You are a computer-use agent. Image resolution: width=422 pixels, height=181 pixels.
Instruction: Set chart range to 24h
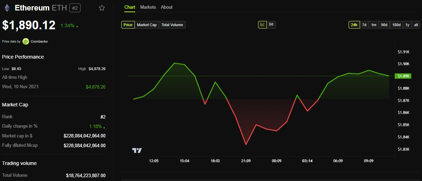click(354, 25)
